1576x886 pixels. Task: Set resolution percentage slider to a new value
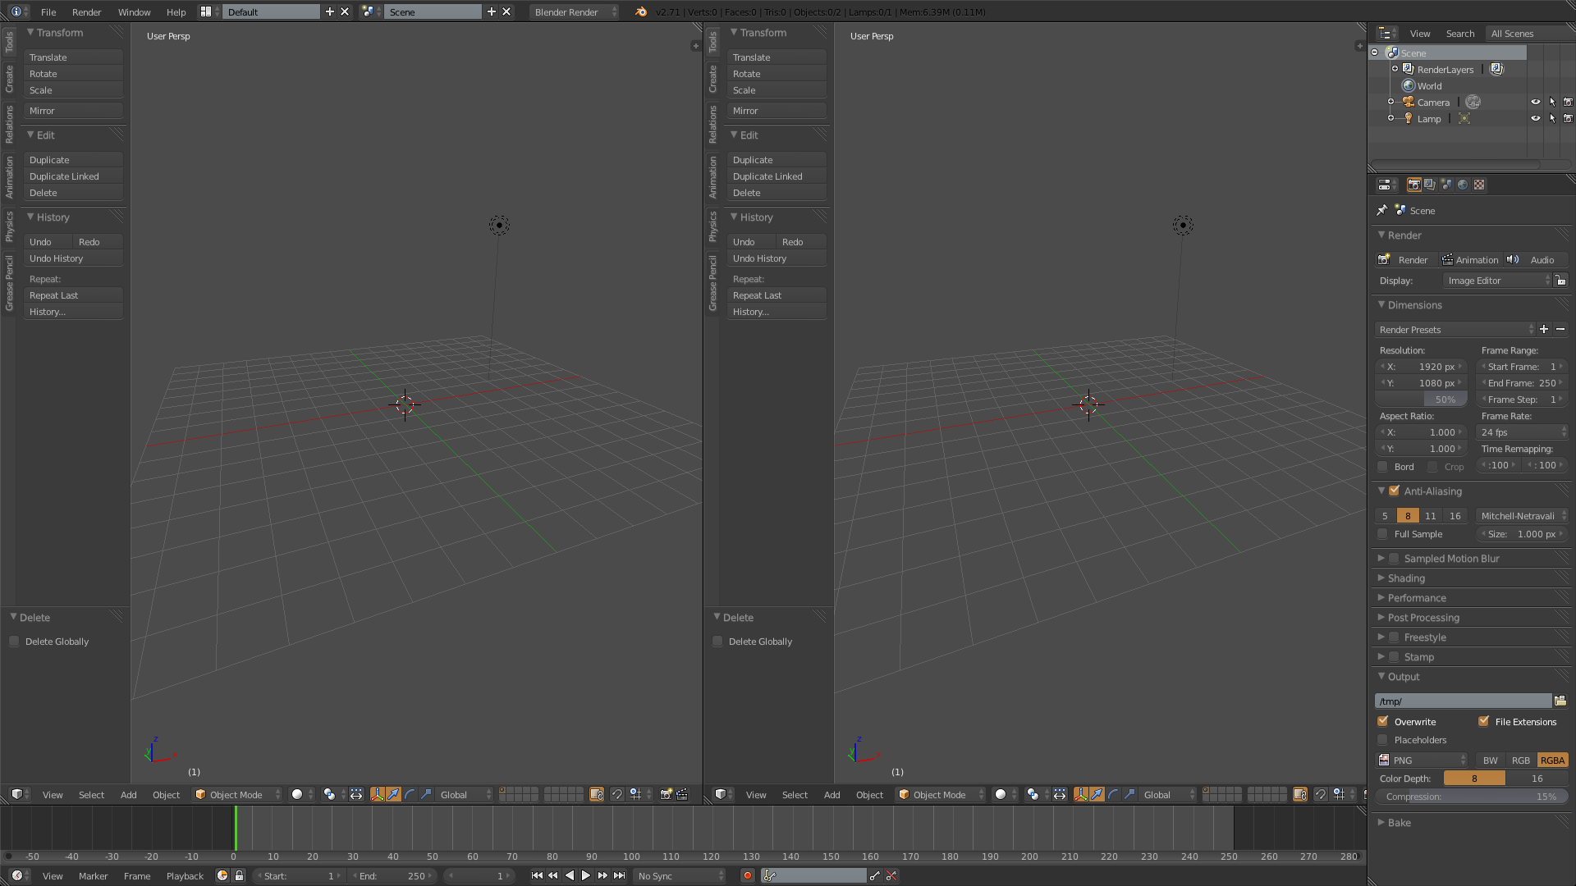tap(1445, 400)
